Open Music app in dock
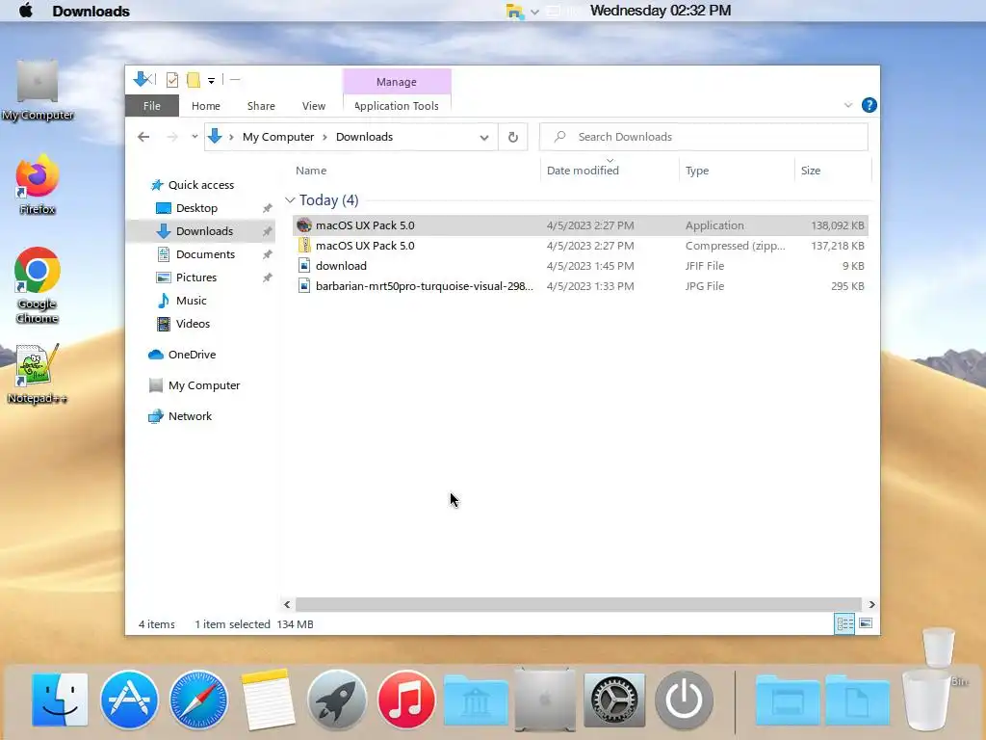This screenshot has width=986, height=740. [x=406, y=700]
